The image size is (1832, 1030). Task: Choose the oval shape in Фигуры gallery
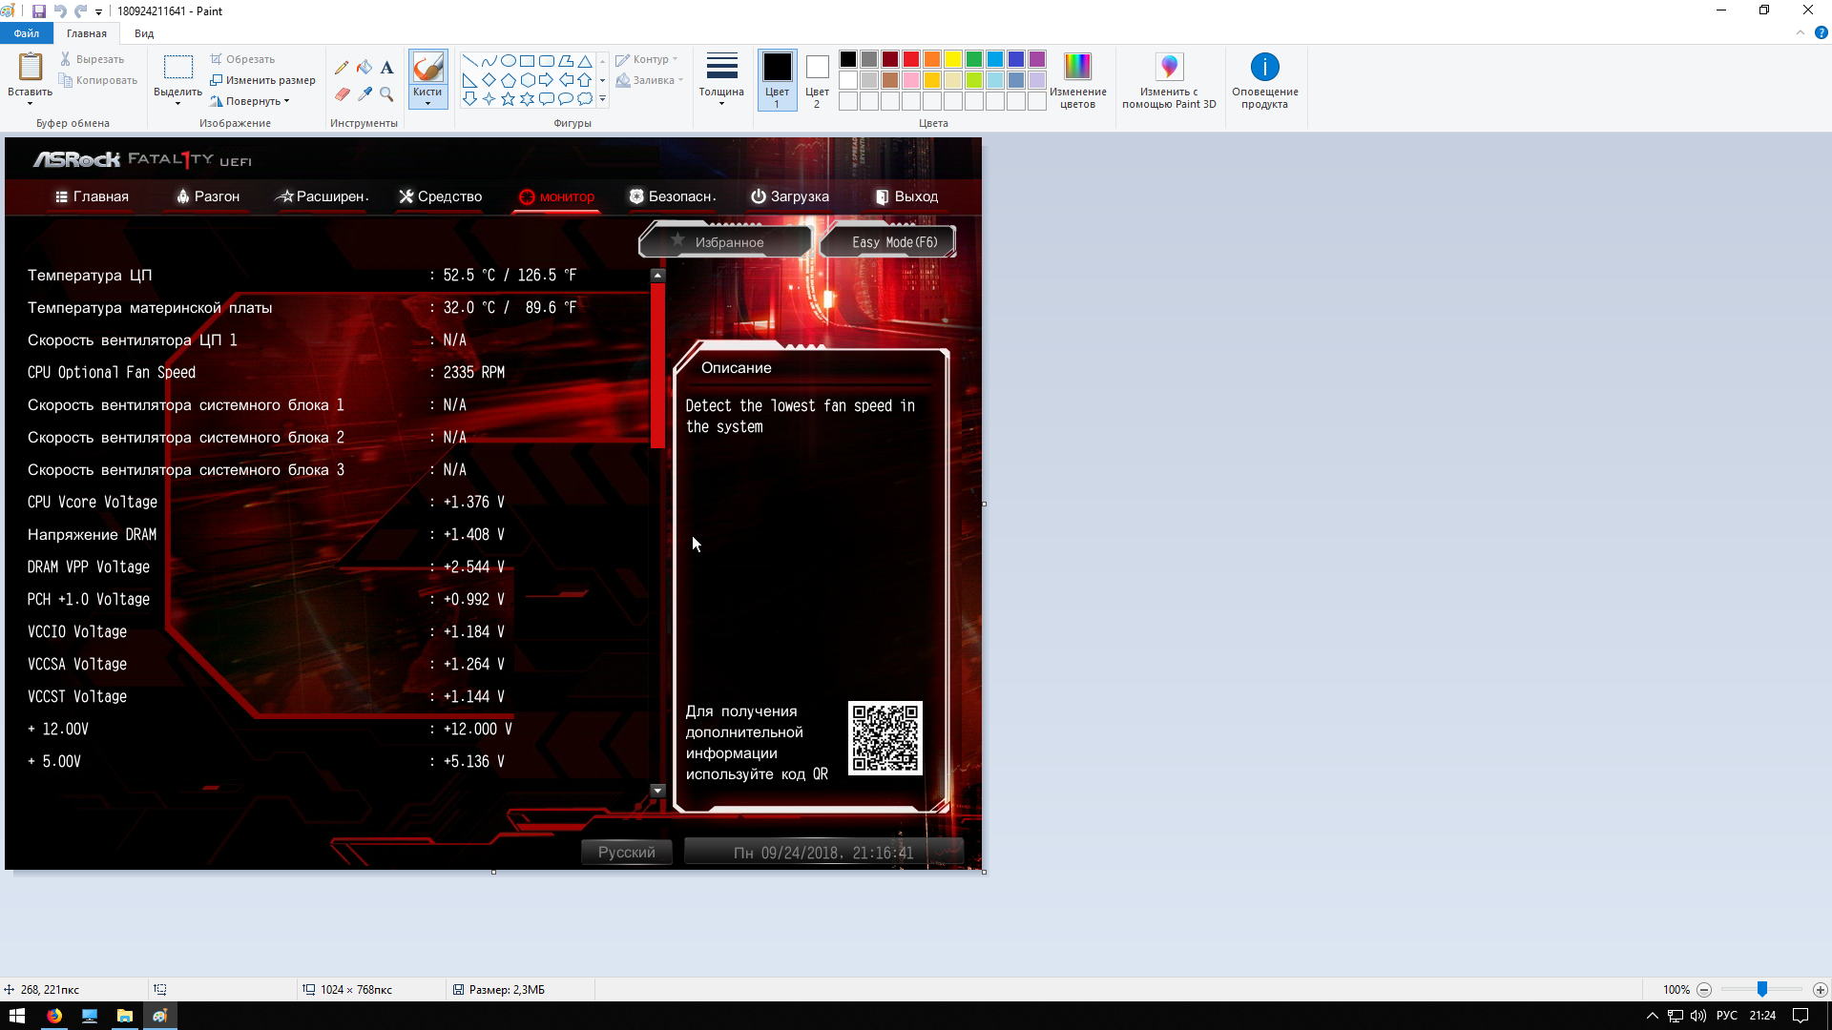(x=508, y=61)
